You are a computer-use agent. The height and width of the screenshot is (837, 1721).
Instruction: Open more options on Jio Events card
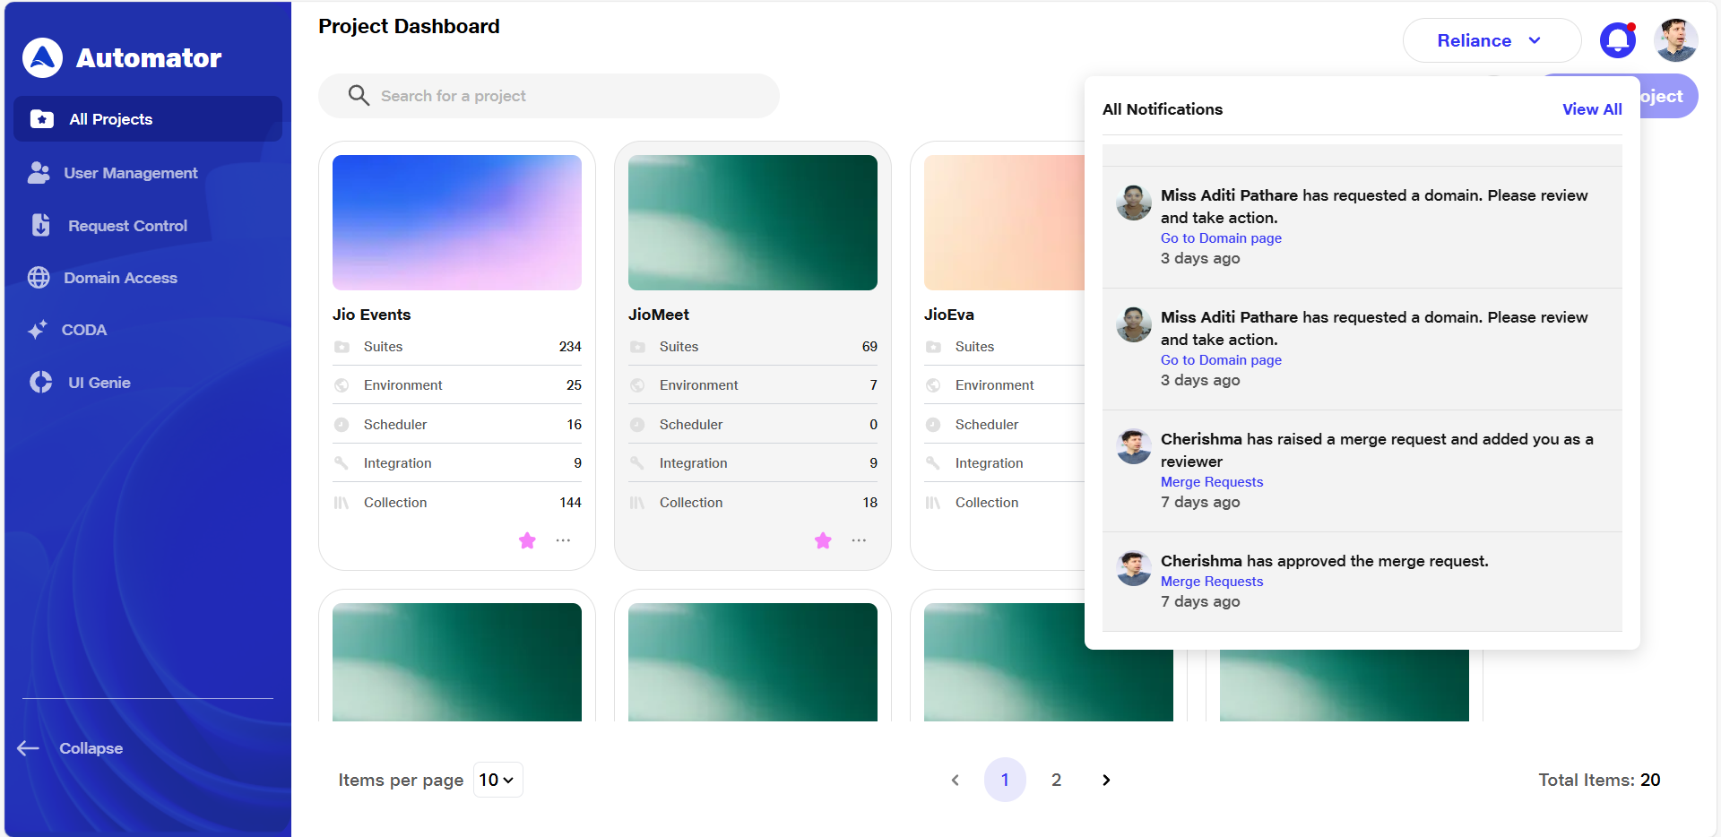563,540
